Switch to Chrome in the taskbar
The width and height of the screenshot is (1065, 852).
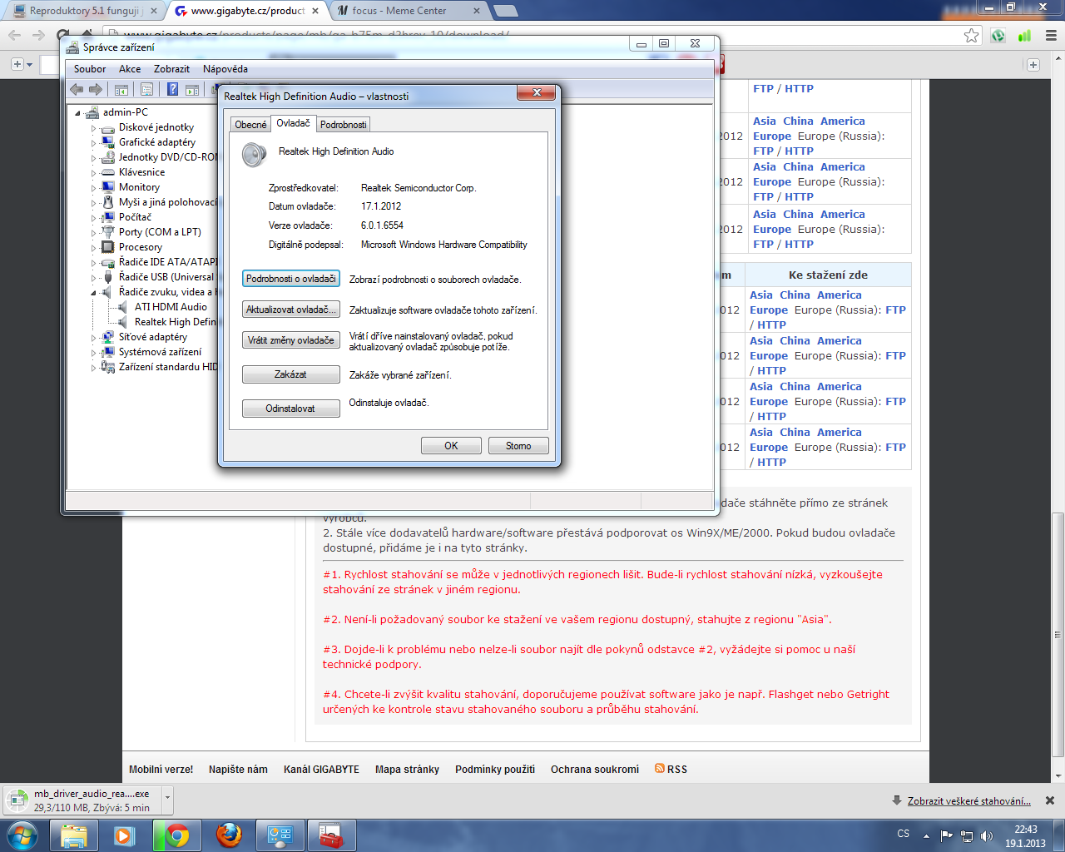tap(176, 835)
